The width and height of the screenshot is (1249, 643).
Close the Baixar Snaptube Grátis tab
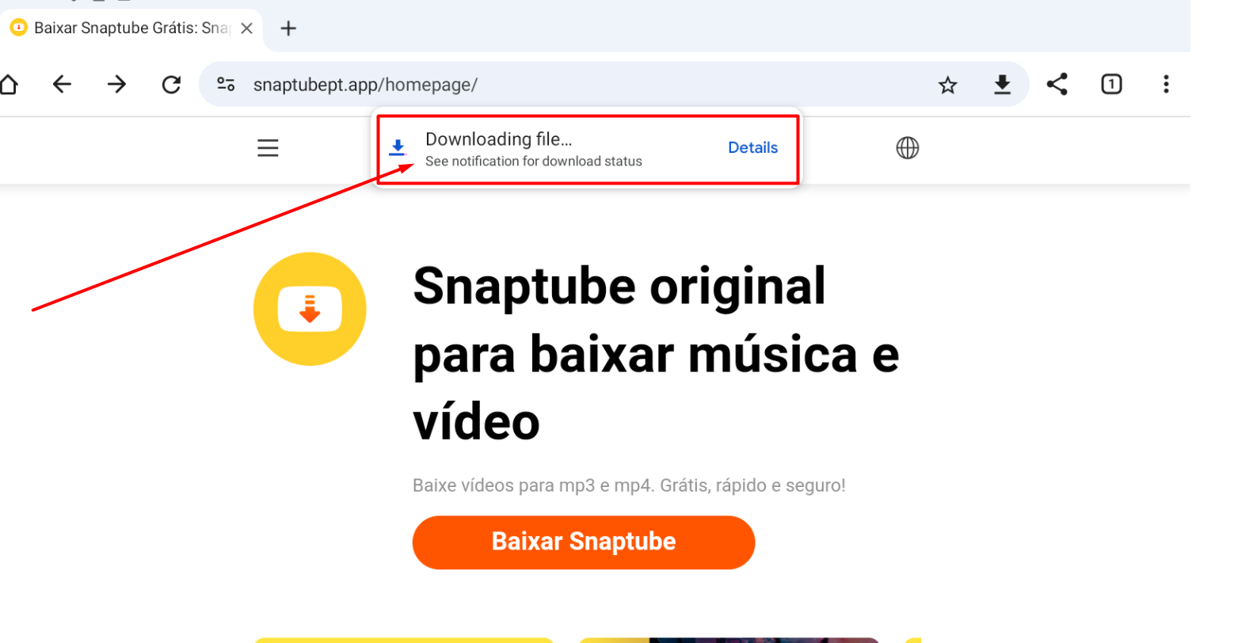click(x=247, y=29)
